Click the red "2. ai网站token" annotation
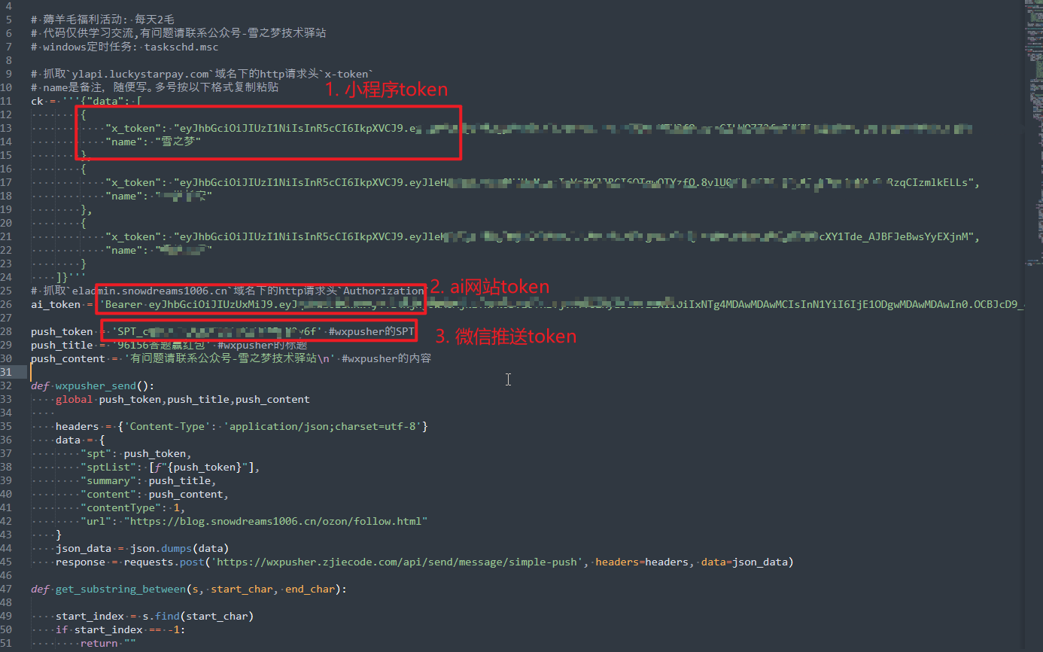The height and width of the screenshot is (652, 1043). click(489, 287)
